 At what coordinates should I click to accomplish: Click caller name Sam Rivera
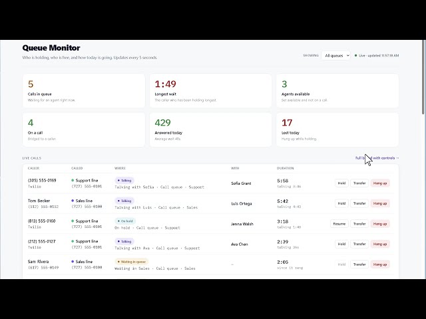[39, 262]
